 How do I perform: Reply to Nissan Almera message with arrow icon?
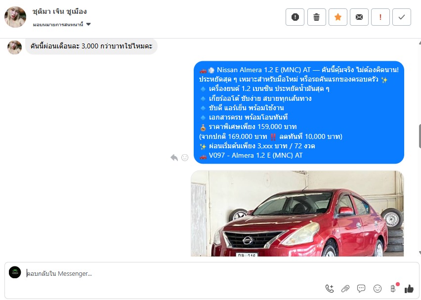coord(174,157)
